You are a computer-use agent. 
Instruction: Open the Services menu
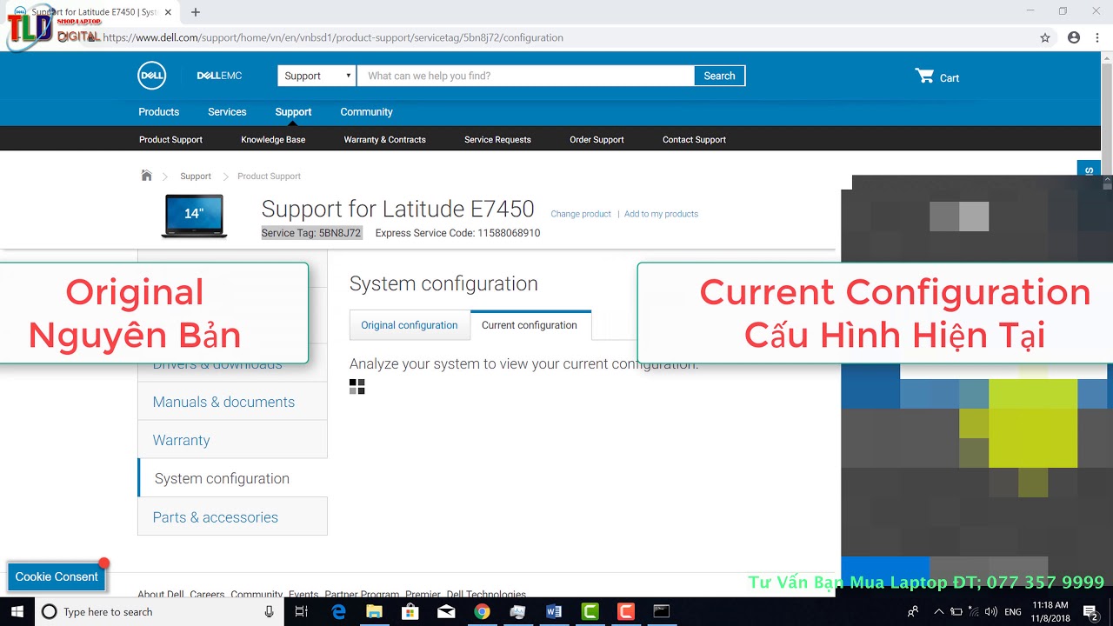(x=227, y=112)
